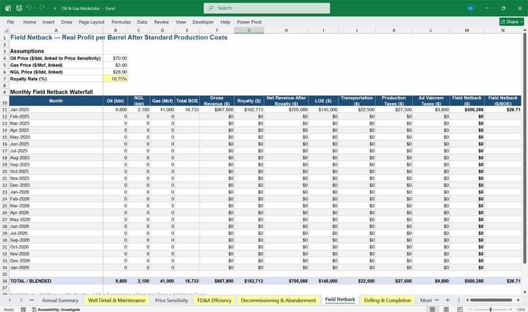The height and width of the screenshot is (312, 528).
Task: Click the left sheet-tabs ellipsis
Action: [32, 300]
